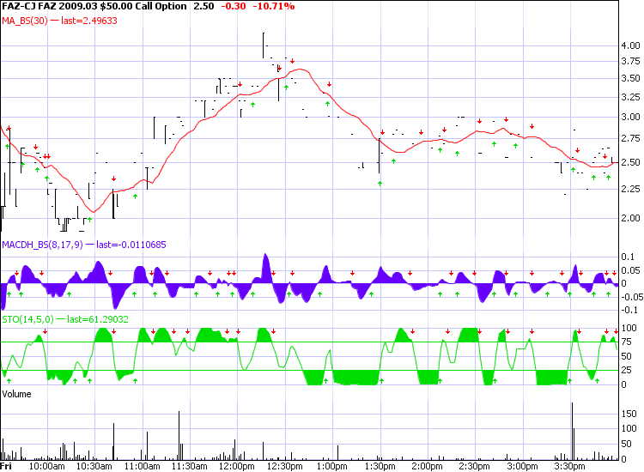The image size is (644, 472).
Task: Click the 4.00 price axis label
Action: [x=630, y=45]
